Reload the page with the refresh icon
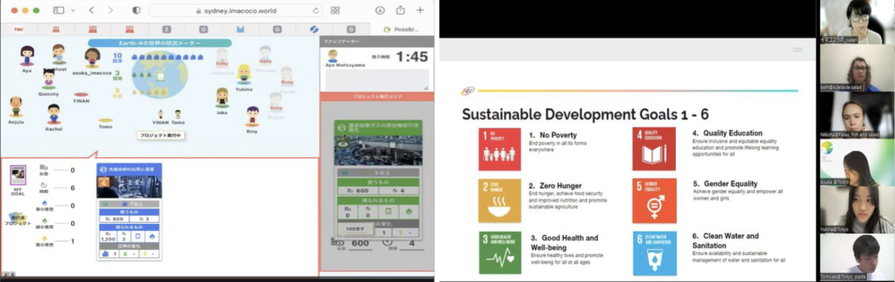 tap(316, 10)
